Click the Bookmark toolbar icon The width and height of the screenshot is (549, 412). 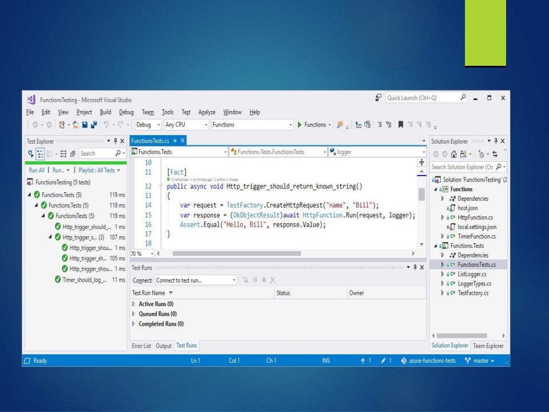tap(401, 124)
